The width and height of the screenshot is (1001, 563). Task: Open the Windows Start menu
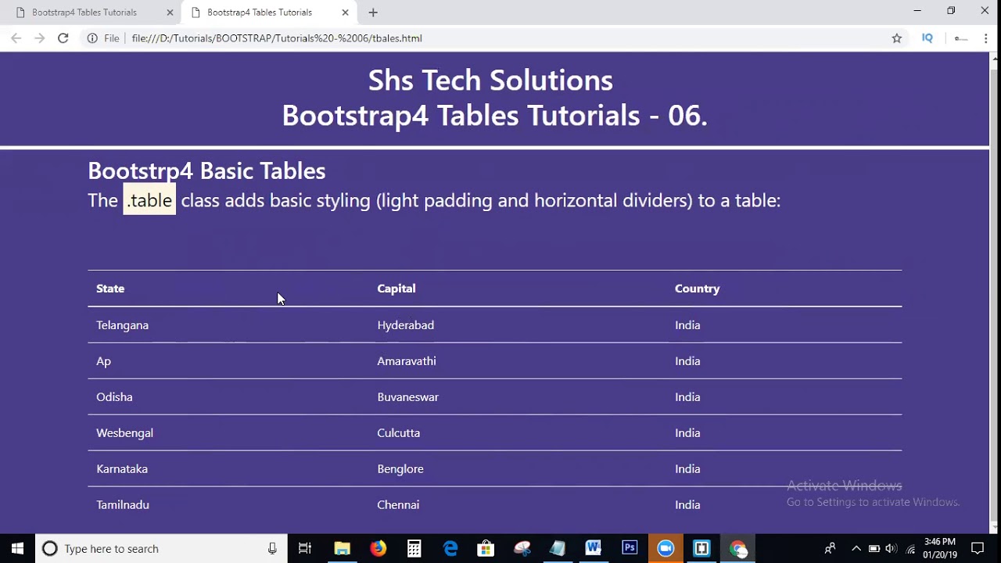pyautogui.click(x=17, y=548)
